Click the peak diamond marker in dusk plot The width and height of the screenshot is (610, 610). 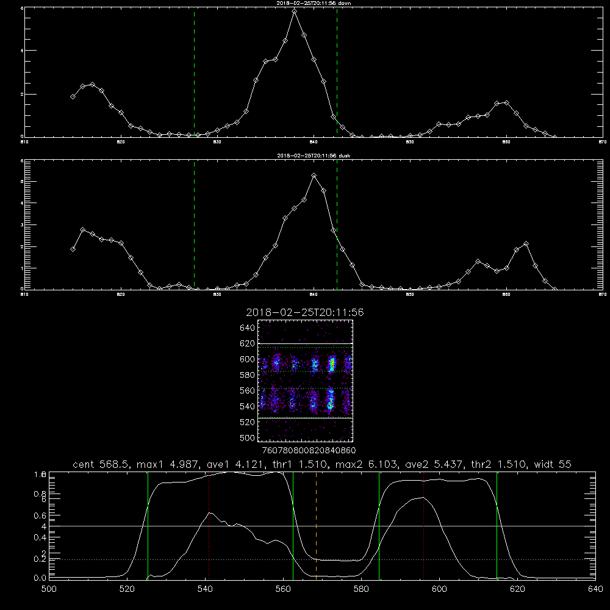(x=314, y=176)
